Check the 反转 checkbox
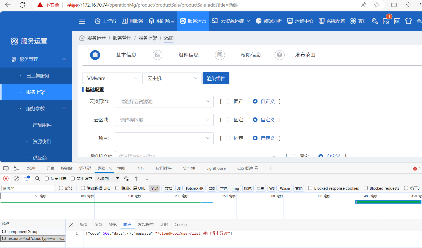This screenshot has width=422, height=248. 61,188
